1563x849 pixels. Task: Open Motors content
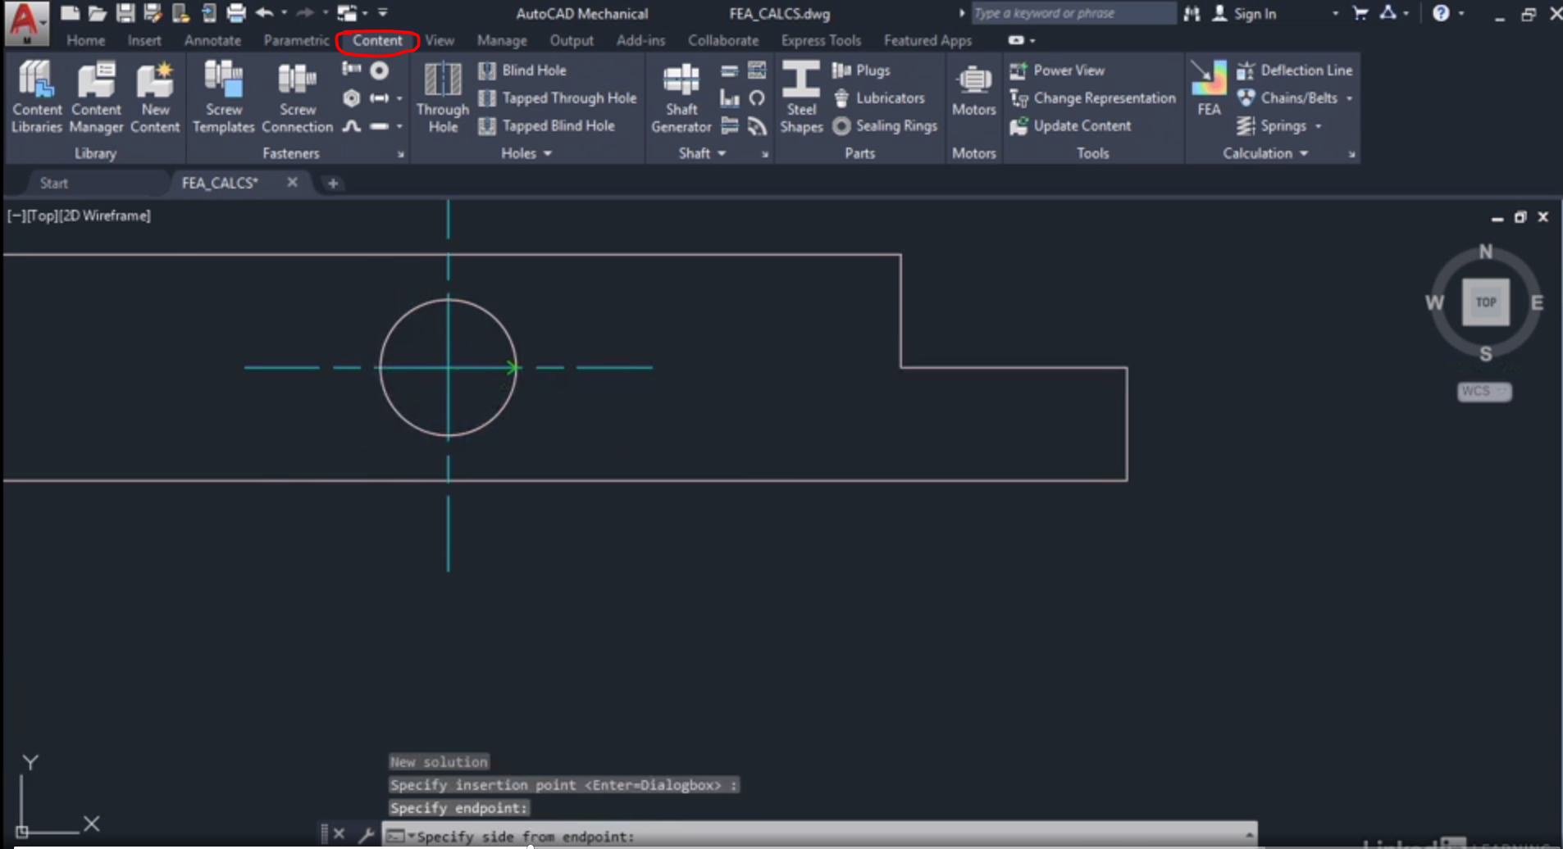973,89
